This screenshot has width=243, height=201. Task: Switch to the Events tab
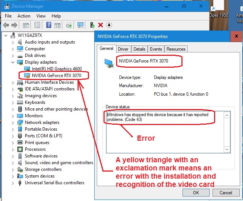[x=156, y=49]
